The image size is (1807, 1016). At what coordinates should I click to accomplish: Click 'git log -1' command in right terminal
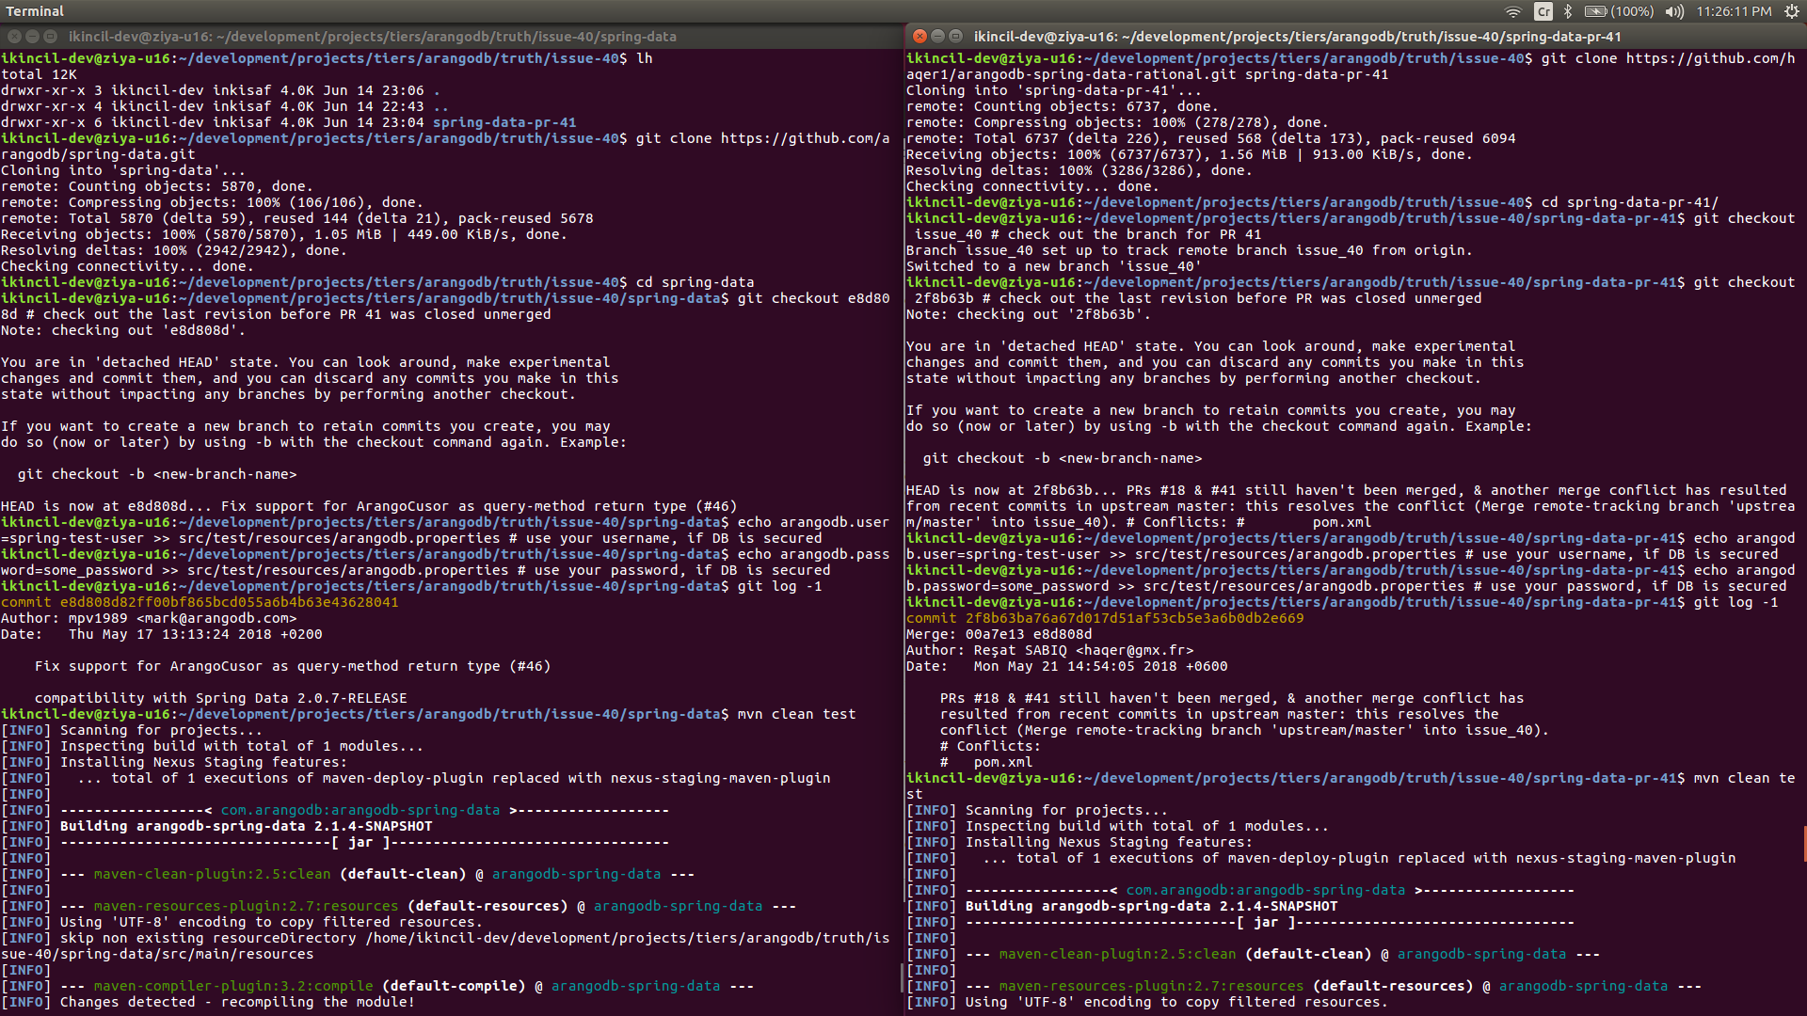(1736, 602)
